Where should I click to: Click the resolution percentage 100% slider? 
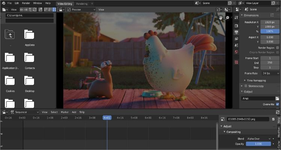[x=270, y=31]
